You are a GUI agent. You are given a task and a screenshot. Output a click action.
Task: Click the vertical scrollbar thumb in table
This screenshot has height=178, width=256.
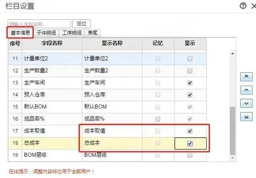[x=233, y=131]
